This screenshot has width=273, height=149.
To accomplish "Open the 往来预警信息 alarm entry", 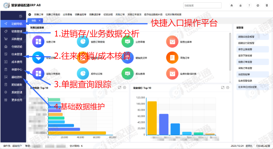I will tap(253, 81).
